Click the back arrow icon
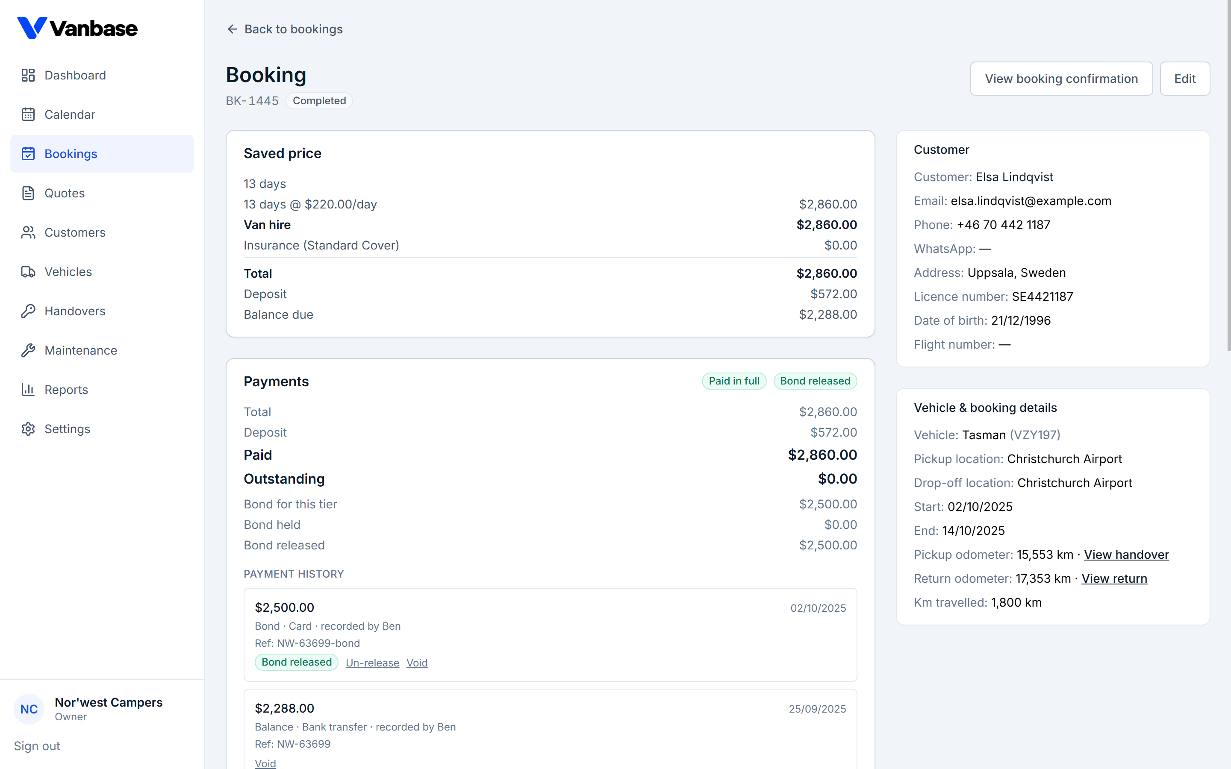This screenshot has height=769, width=1231. tap(232, 29)
